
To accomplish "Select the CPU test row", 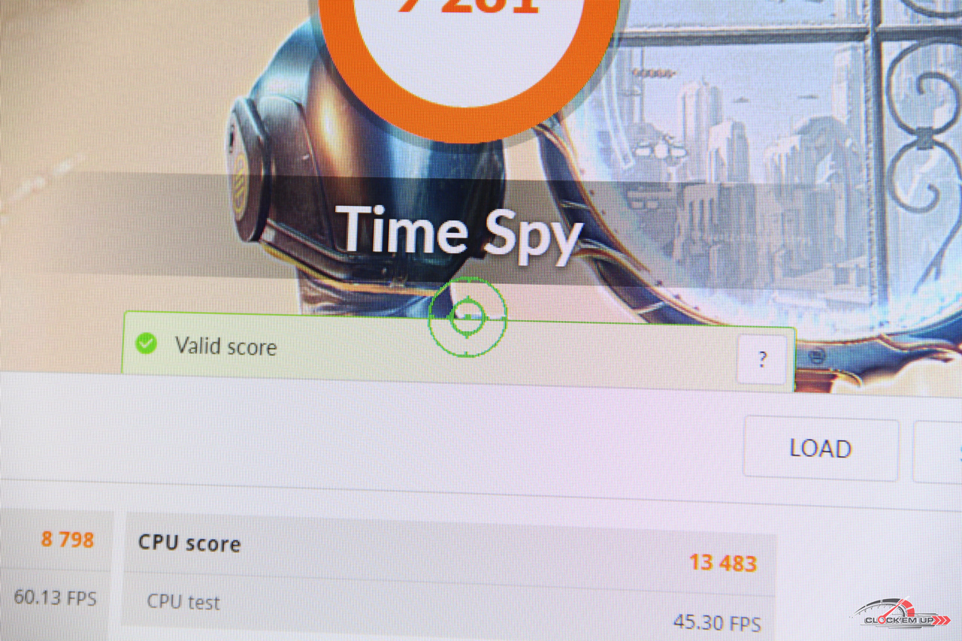I will coord(448,608).
